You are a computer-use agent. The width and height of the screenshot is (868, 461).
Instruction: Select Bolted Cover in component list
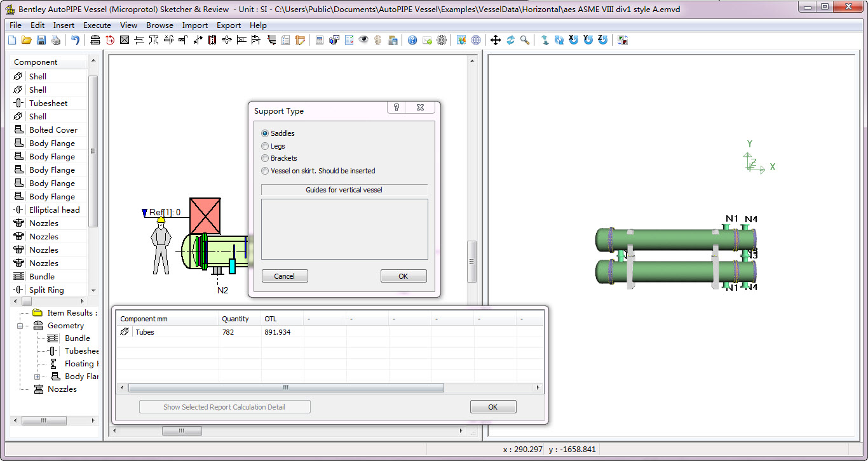53,130
